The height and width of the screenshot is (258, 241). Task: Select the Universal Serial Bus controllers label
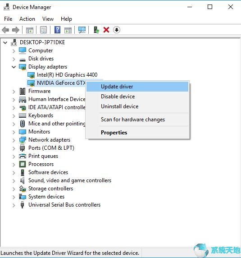(64, 205)
